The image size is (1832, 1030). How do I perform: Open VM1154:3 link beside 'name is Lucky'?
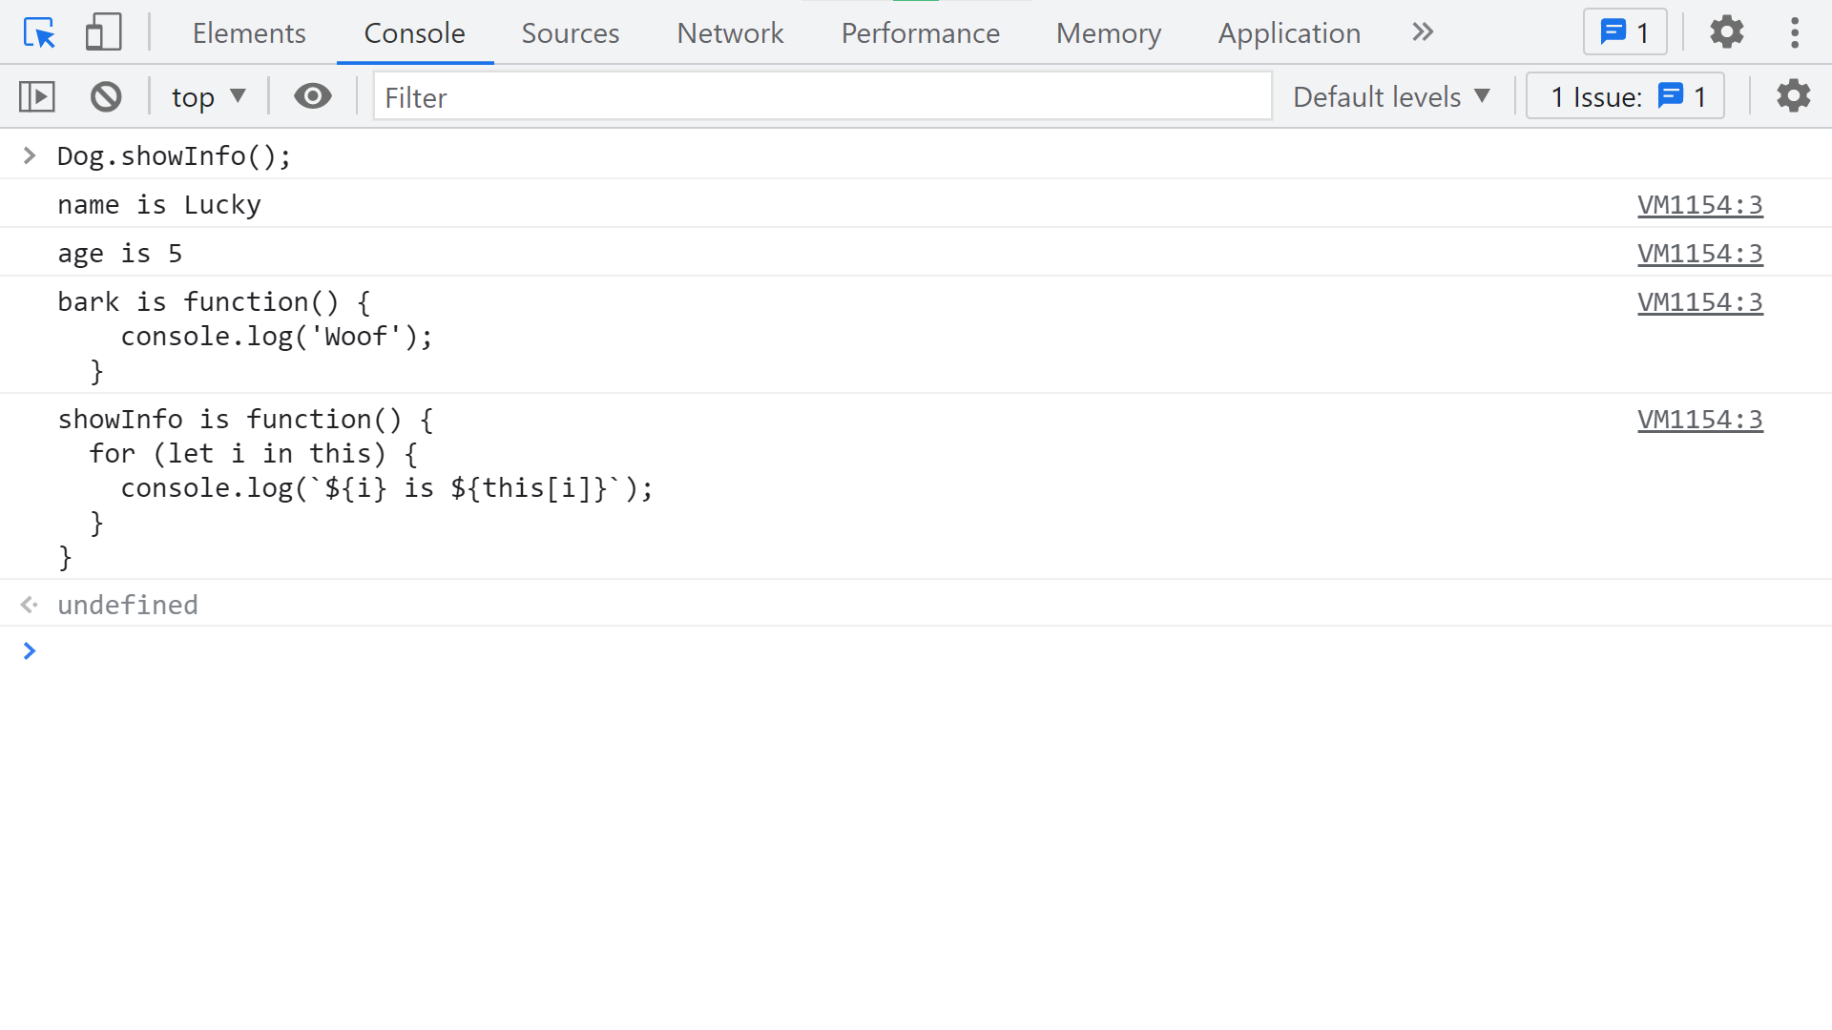(x=1699, y=205)
